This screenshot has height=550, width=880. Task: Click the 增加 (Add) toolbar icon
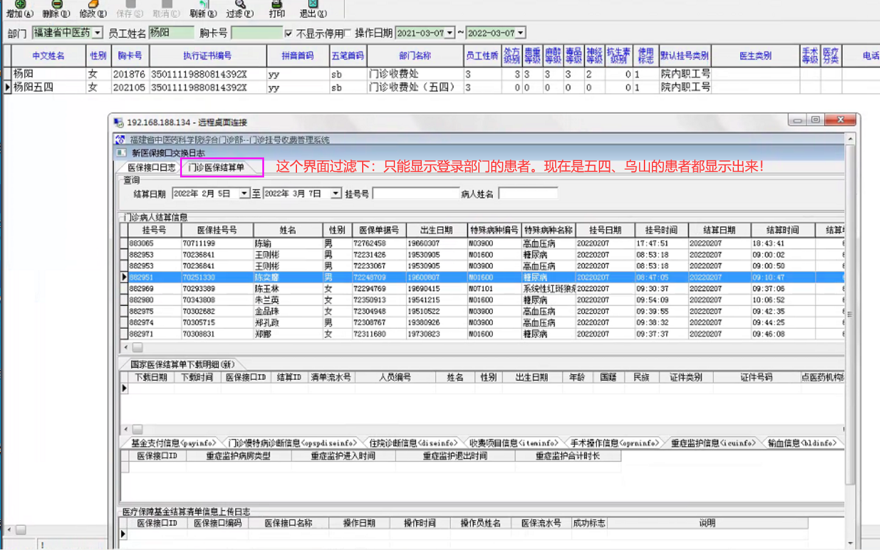[20, 4]
